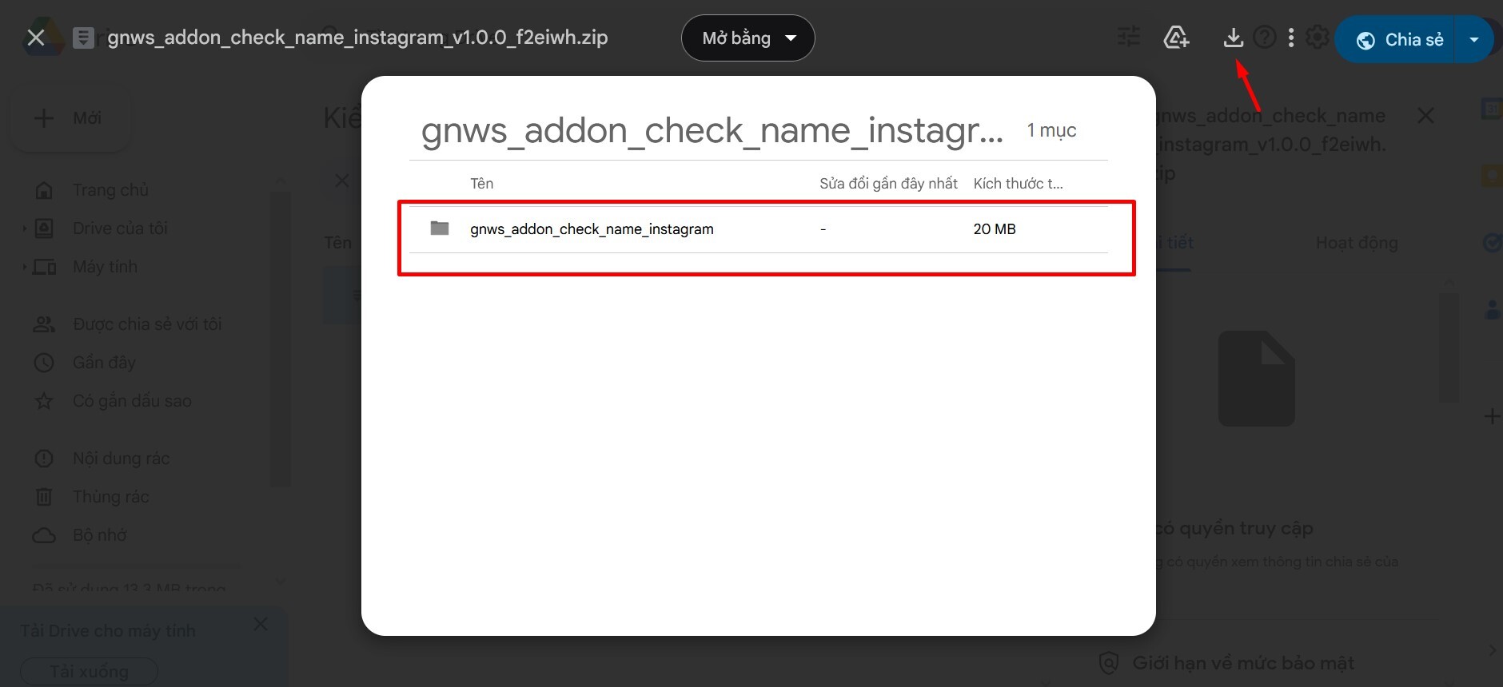The height and width of the screenshot is (687, 1503).
Task: Open the help question mark icon
Action: [x=1265, y=37]
